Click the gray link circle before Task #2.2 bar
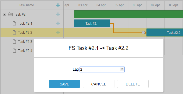The height and width of the screenshot is (94, 183). pos(143,33)
